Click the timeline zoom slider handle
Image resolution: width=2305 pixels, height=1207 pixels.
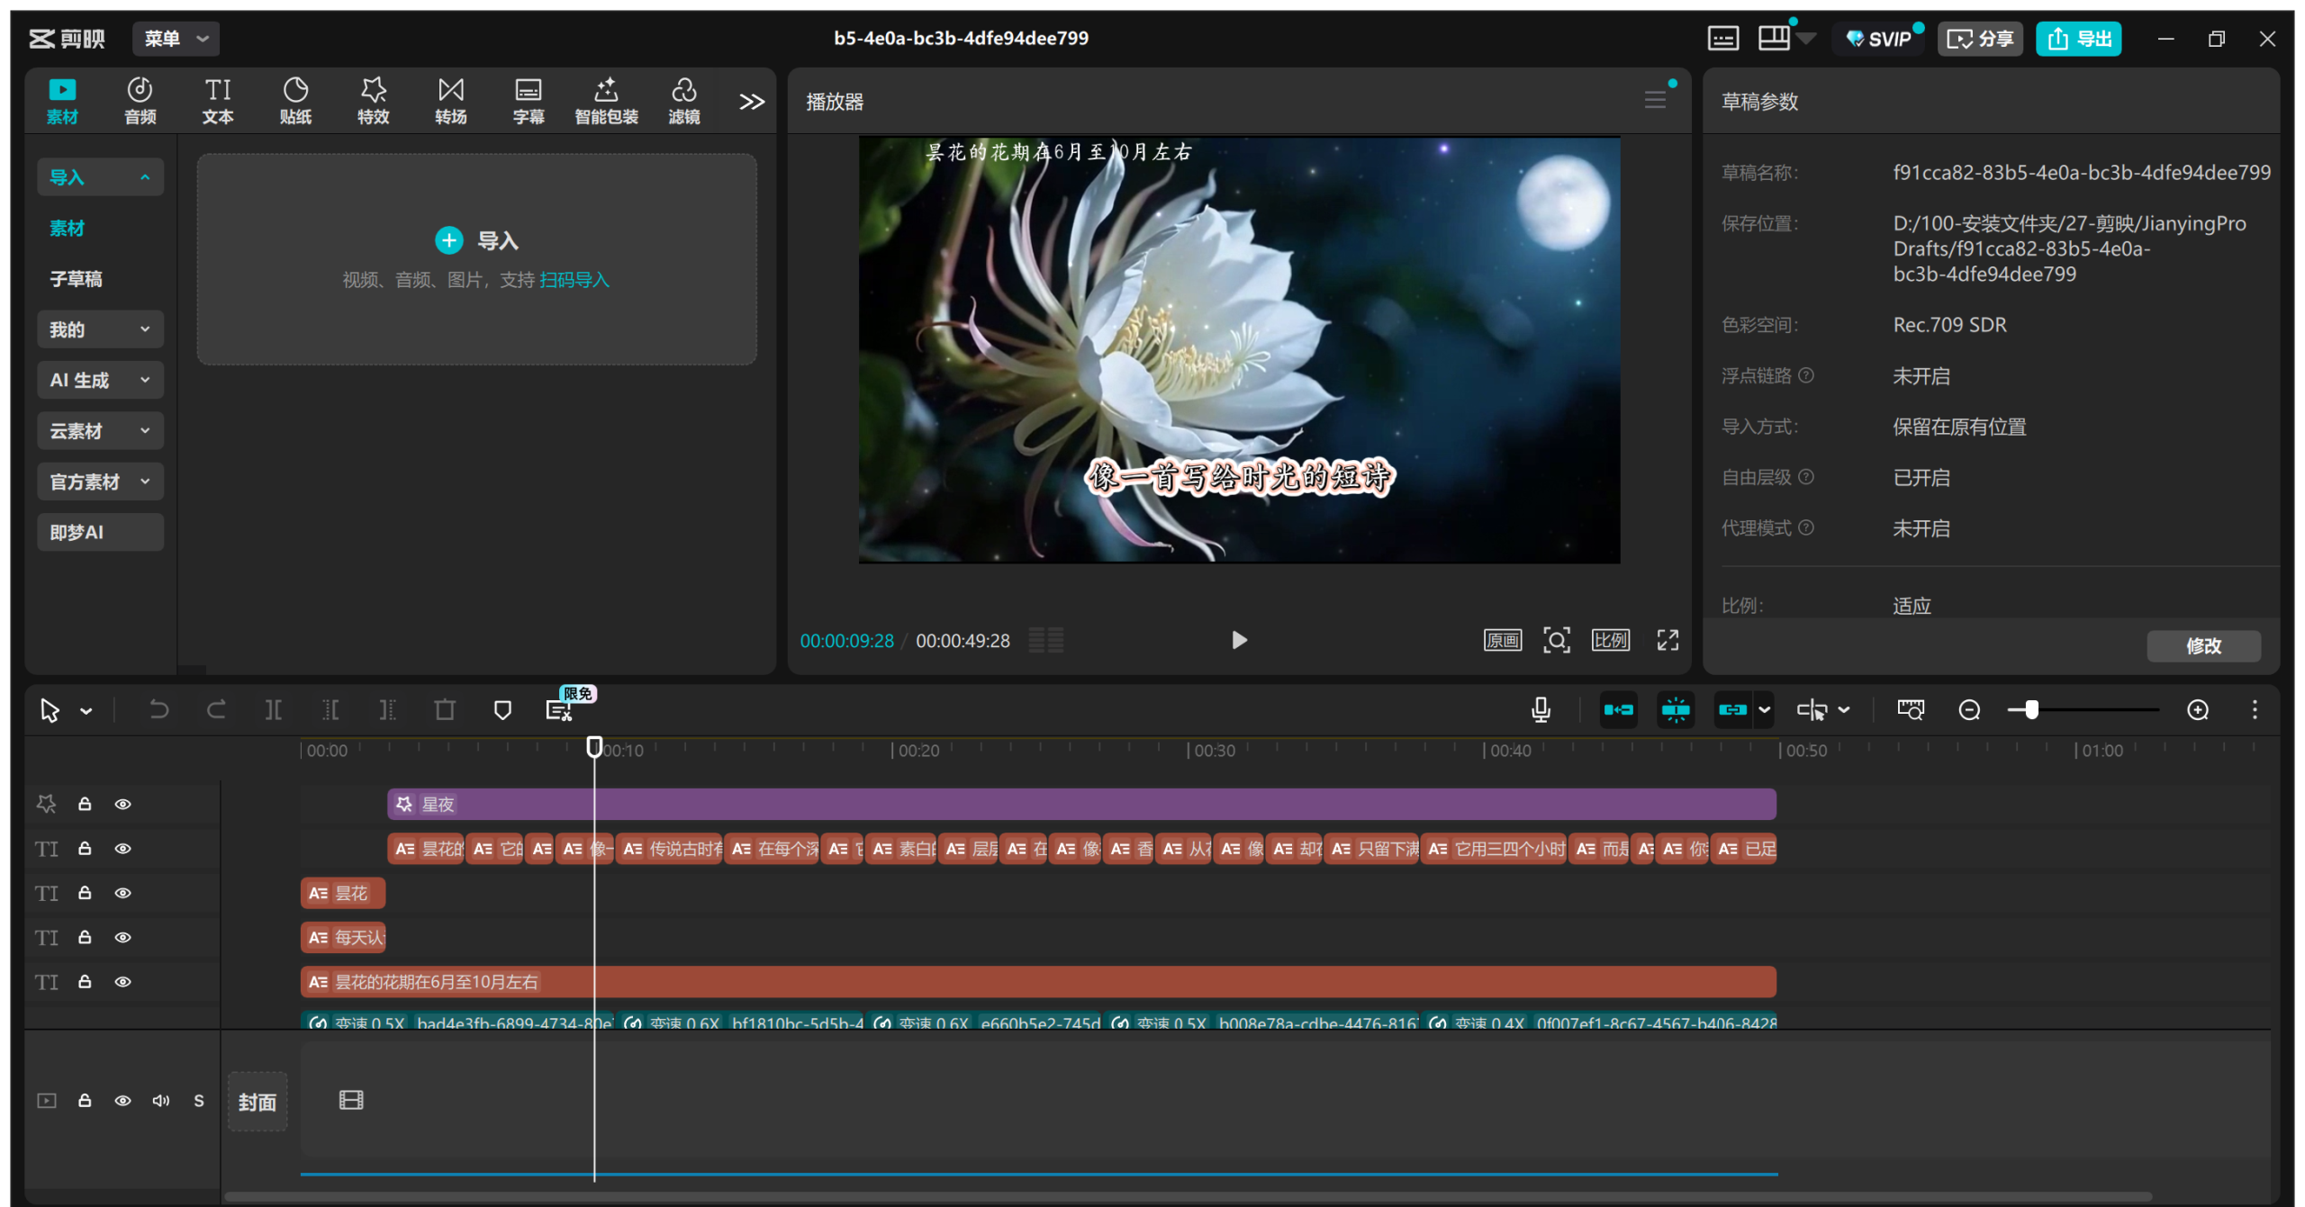tap(2031, 710)
